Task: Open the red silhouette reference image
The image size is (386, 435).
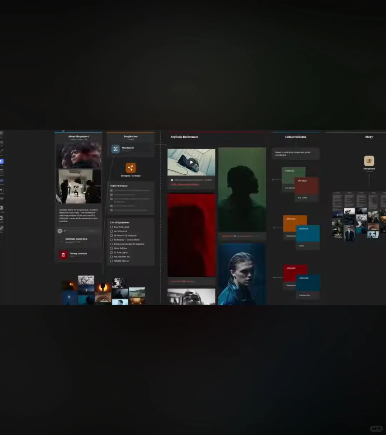Action: tap(192, 235)
